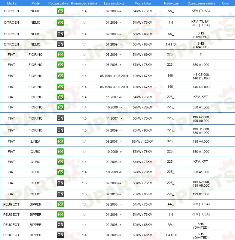
Task: Select the 09.2007 -> production date
Action: coord(114,141)
